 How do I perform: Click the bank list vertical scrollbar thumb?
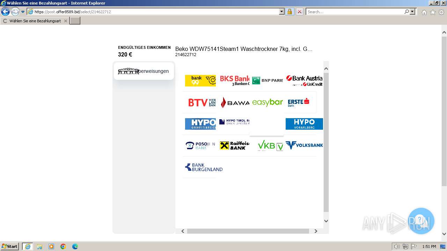[326, 142]
